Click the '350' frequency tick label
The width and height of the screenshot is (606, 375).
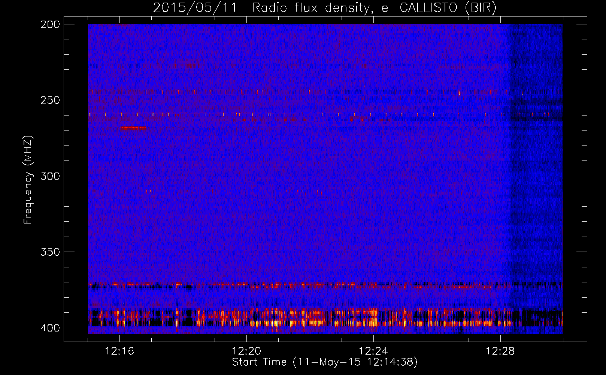click(x=50, y=252)
